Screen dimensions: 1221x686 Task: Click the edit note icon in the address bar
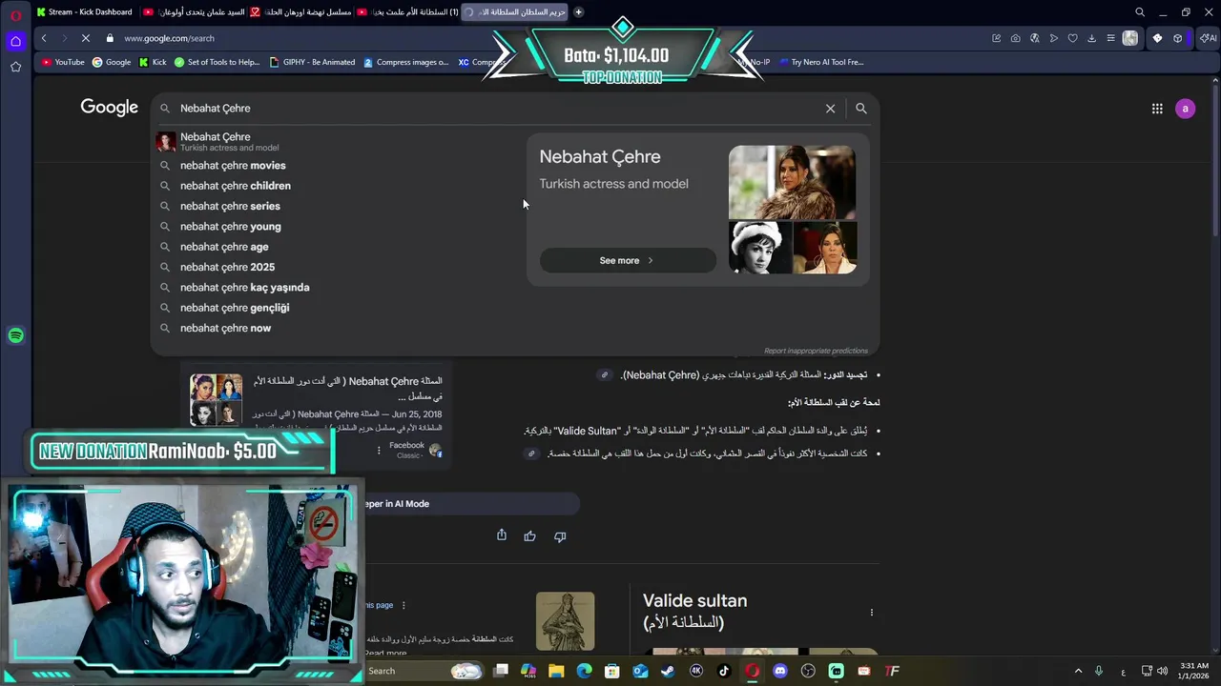(996, 38)
